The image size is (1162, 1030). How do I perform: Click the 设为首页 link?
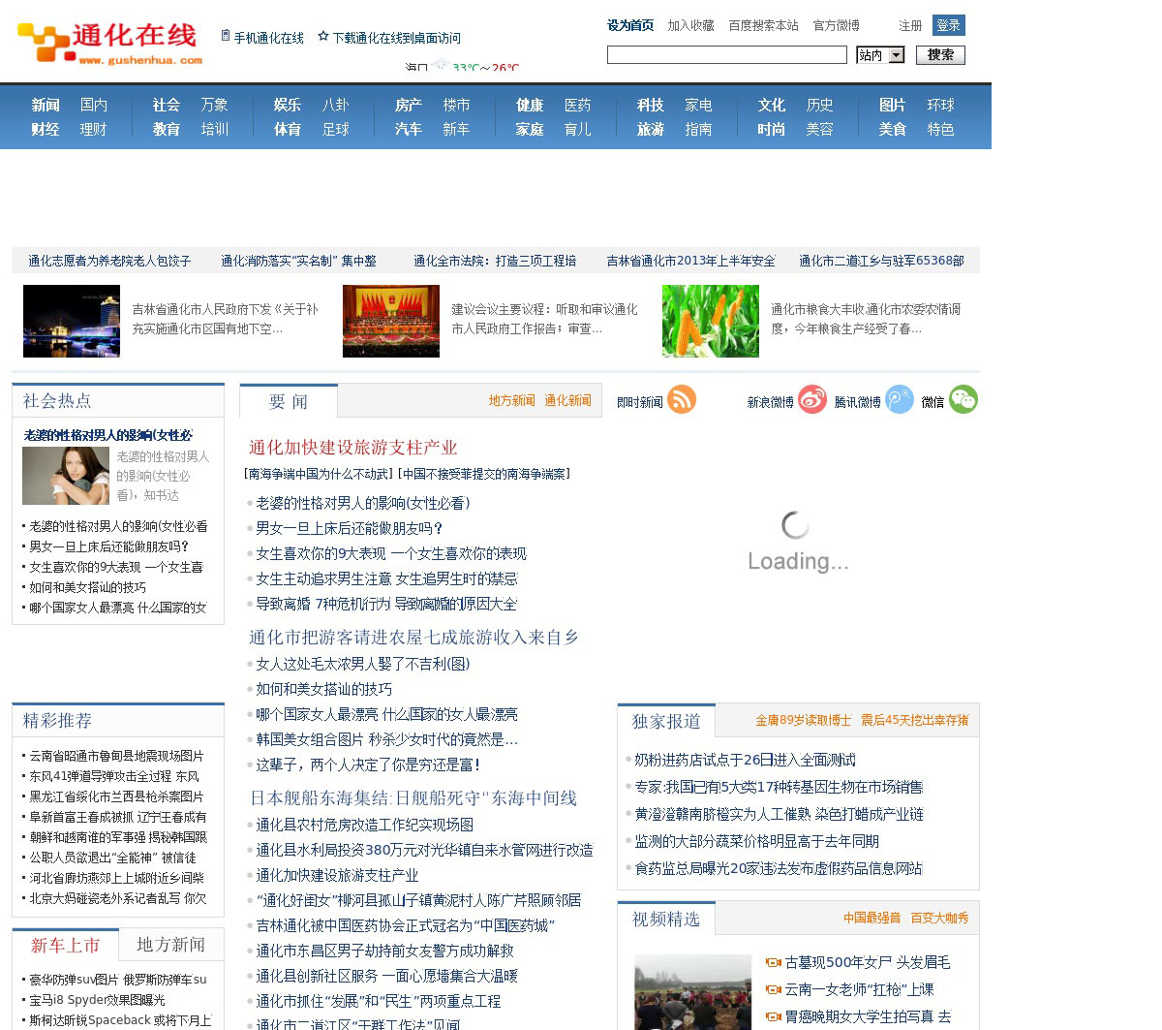point(630,25)
